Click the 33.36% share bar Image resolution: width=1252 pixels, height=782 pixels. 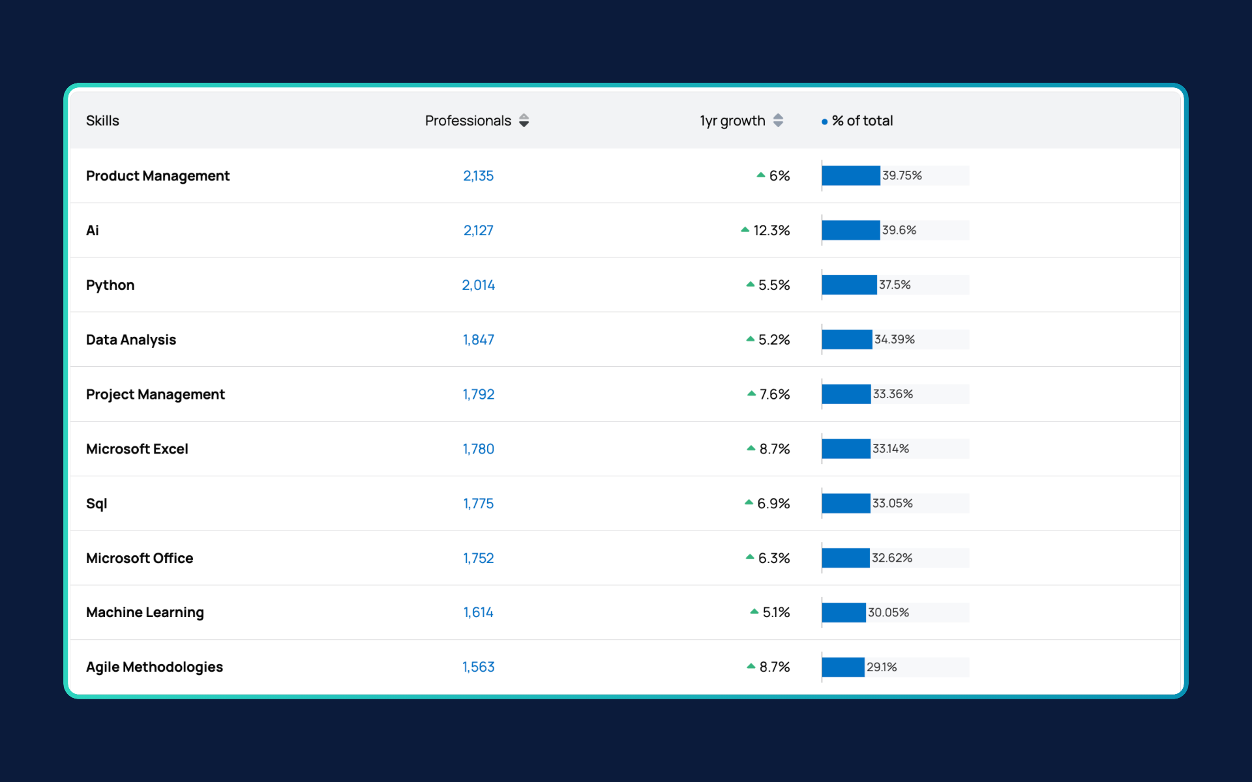coord(895,394)
